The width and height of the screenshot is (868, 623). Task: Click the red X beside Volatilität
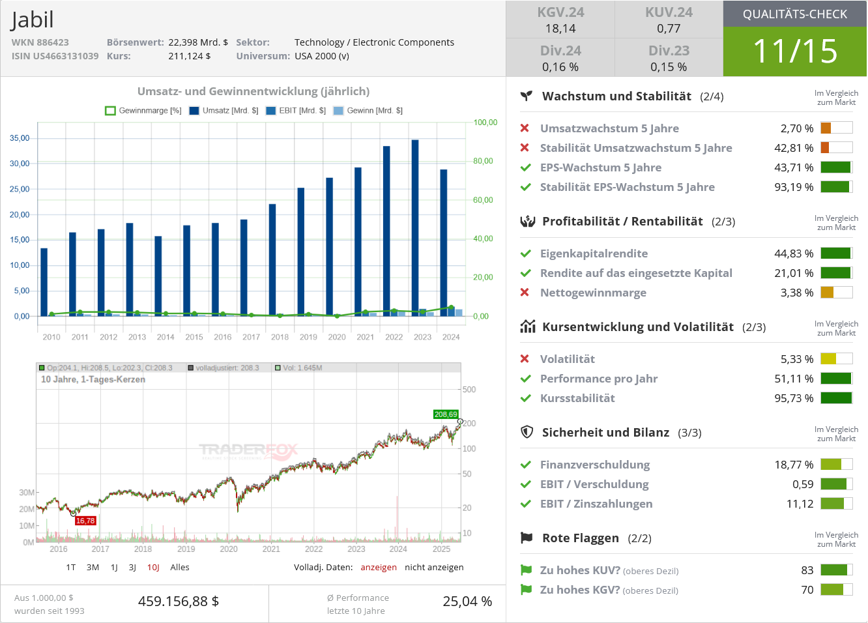(x=525, y=359)
